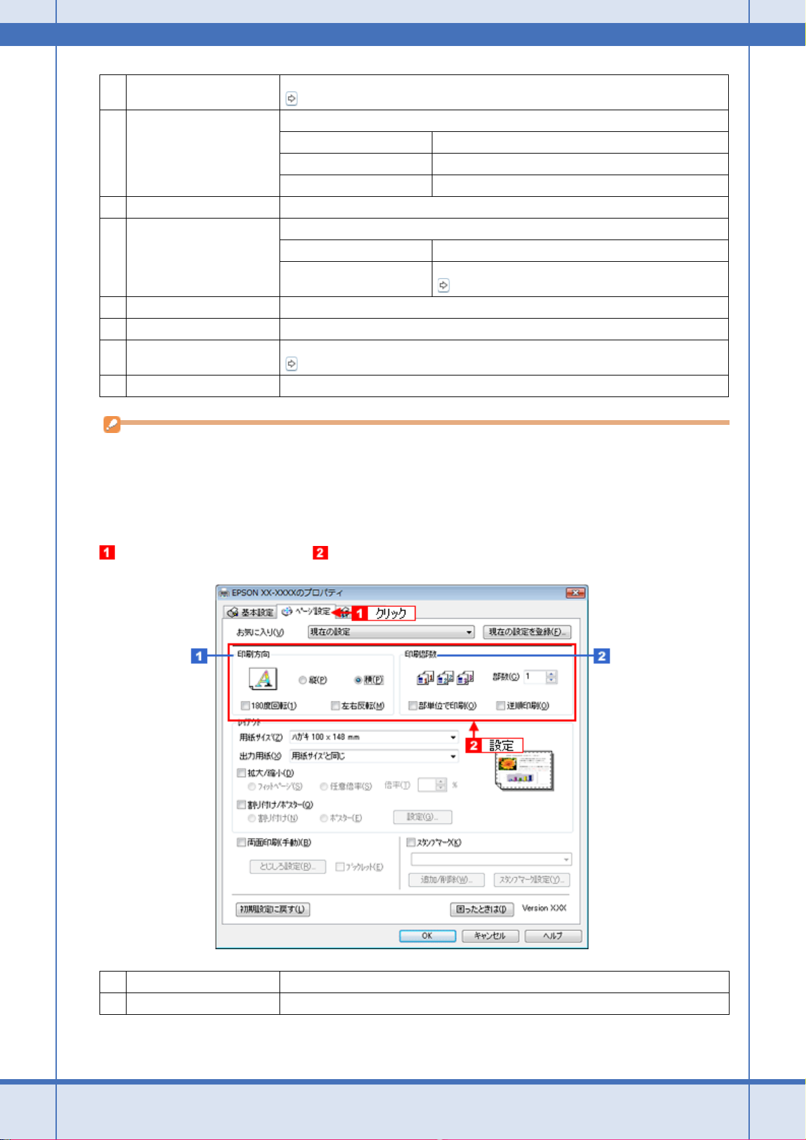806x1140 pixels.
Task: Click the 困ったときは button
Action: point(482,909)
